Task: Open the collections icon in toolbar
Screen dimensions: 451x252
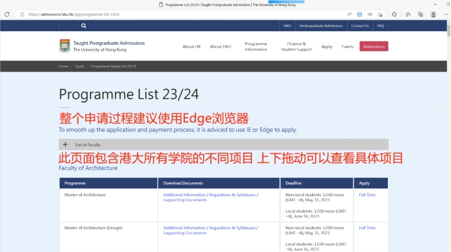Action: 420,14
